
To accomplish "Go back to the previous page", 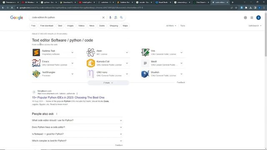I will (x=3, y=7).
